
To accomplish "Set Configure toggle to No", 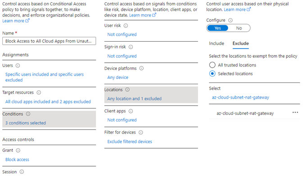I will (239, 28).
